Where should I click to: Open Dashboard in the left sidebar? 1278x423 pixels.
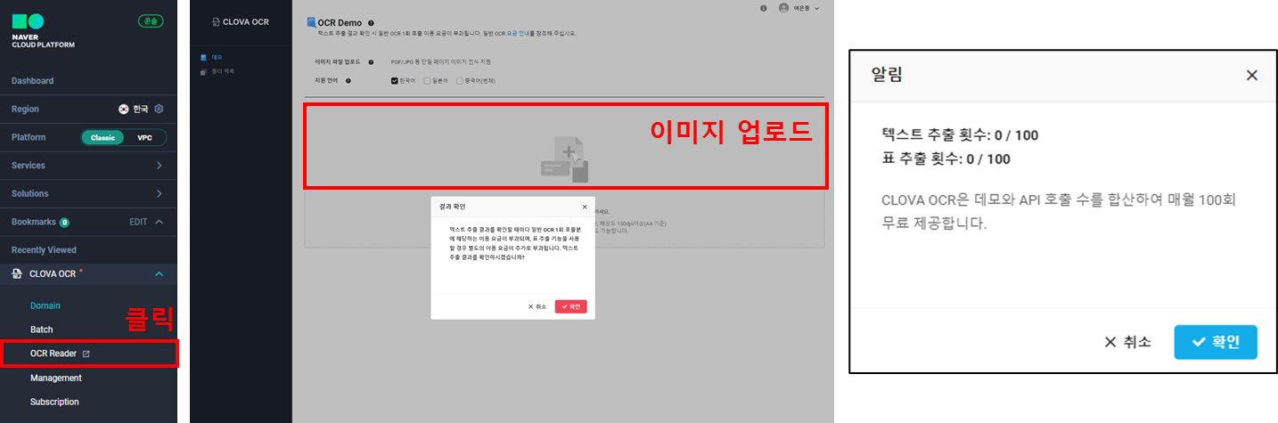click(x=32, y=81)
